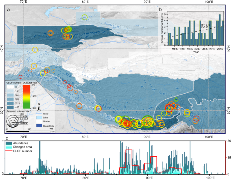Click the '>90' released volume label
Viewport: 231px width, 180px height.
click(22, 114)
